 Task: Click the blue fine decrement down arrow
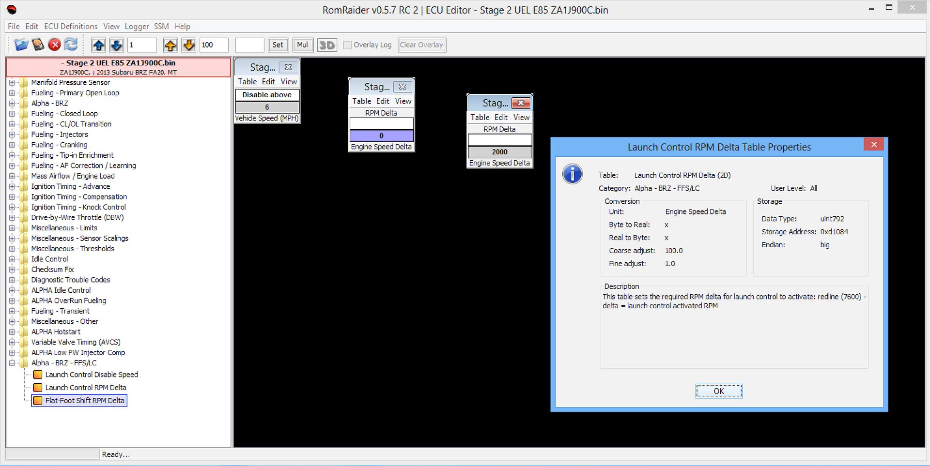[116, 45]
